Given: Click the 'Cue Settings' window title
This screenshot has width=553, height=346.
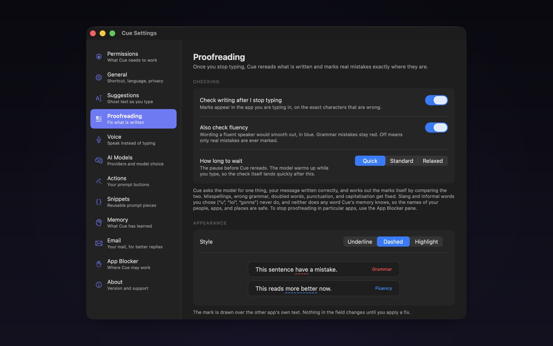Looking at the screenshot, I should [x=139, y=33].
